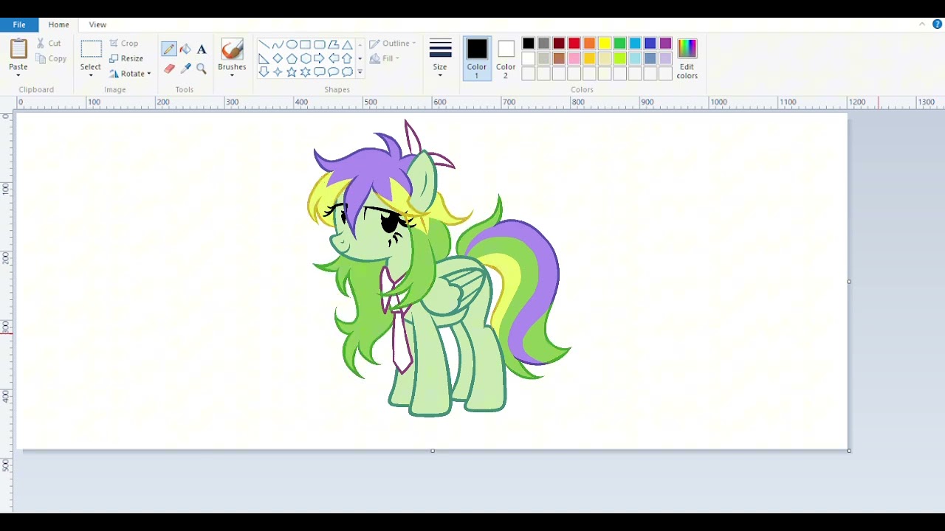Choose the Down arrow shape
Viewport: 945px width, 531px height.
[264, 72]
